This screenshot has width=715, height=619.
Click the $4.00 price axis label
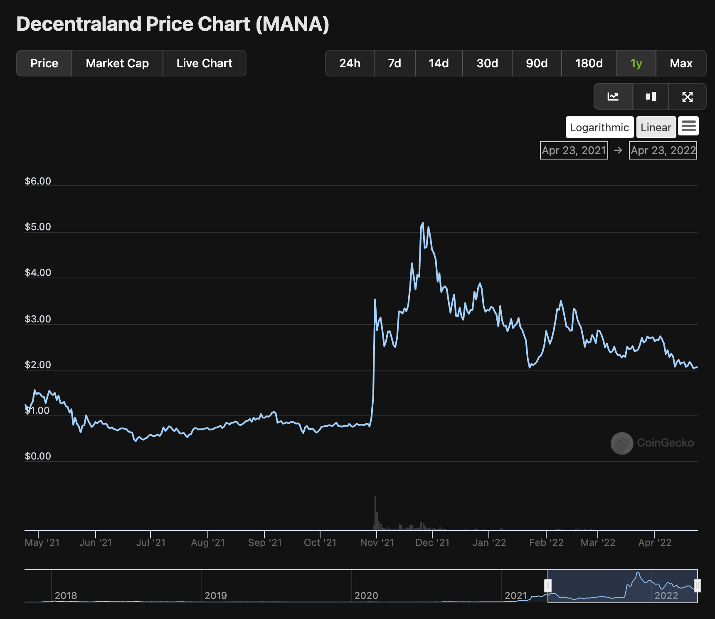[x=38, y=273]
